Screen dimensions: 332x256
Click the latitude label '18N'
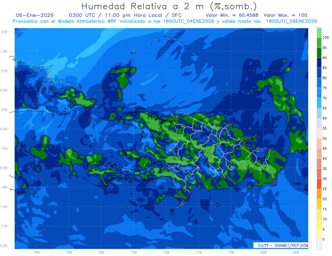[4, 187]
